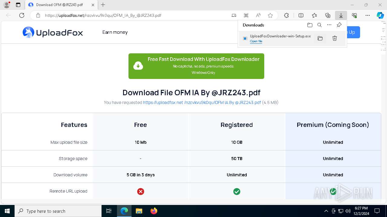Viewport: 387px width, 217px height.
Task: Click the 5 GB in 3 days cell
Action: pos(141,175)
